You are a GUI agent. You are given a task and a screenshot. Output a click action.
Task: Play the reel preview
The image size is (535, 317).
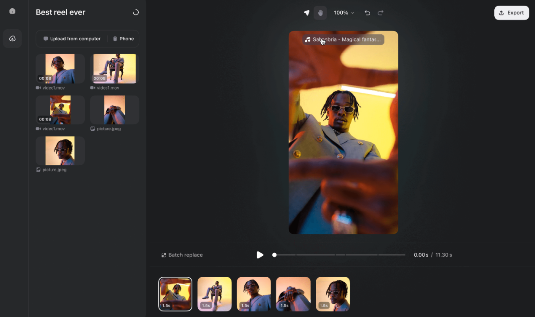tap(260, 255)
